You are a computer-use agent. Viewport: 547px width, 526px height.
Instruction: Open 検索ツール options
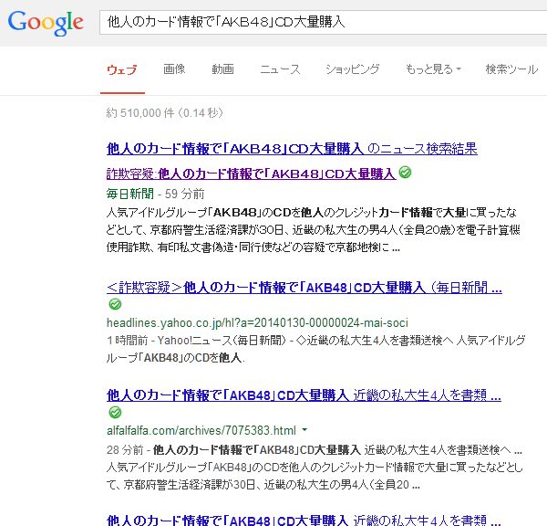511,69
